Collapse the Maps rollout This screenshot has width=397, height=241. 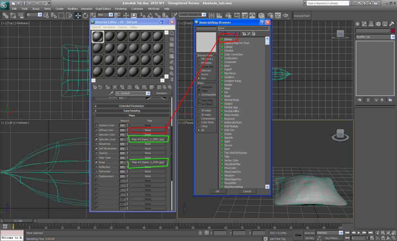[x=132, y=116]
